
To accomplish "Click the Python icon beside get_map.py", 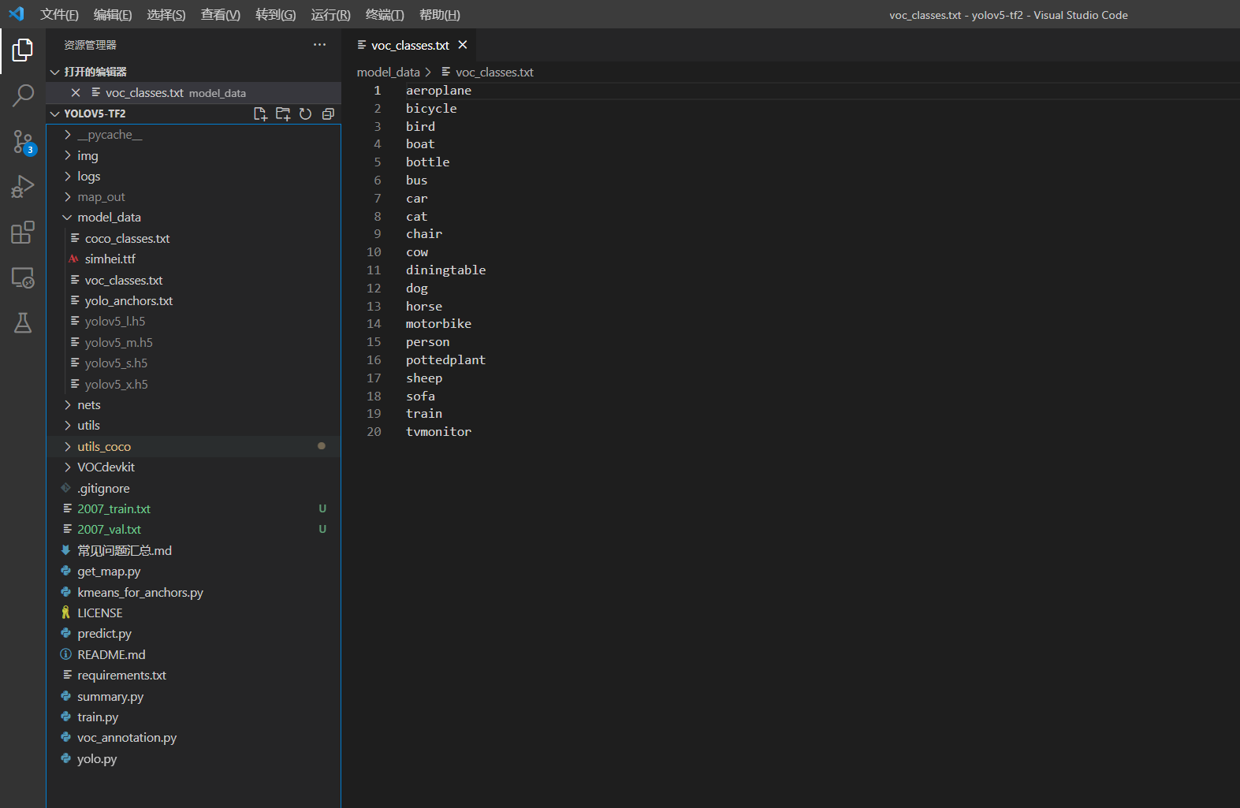I will [66, 571].
